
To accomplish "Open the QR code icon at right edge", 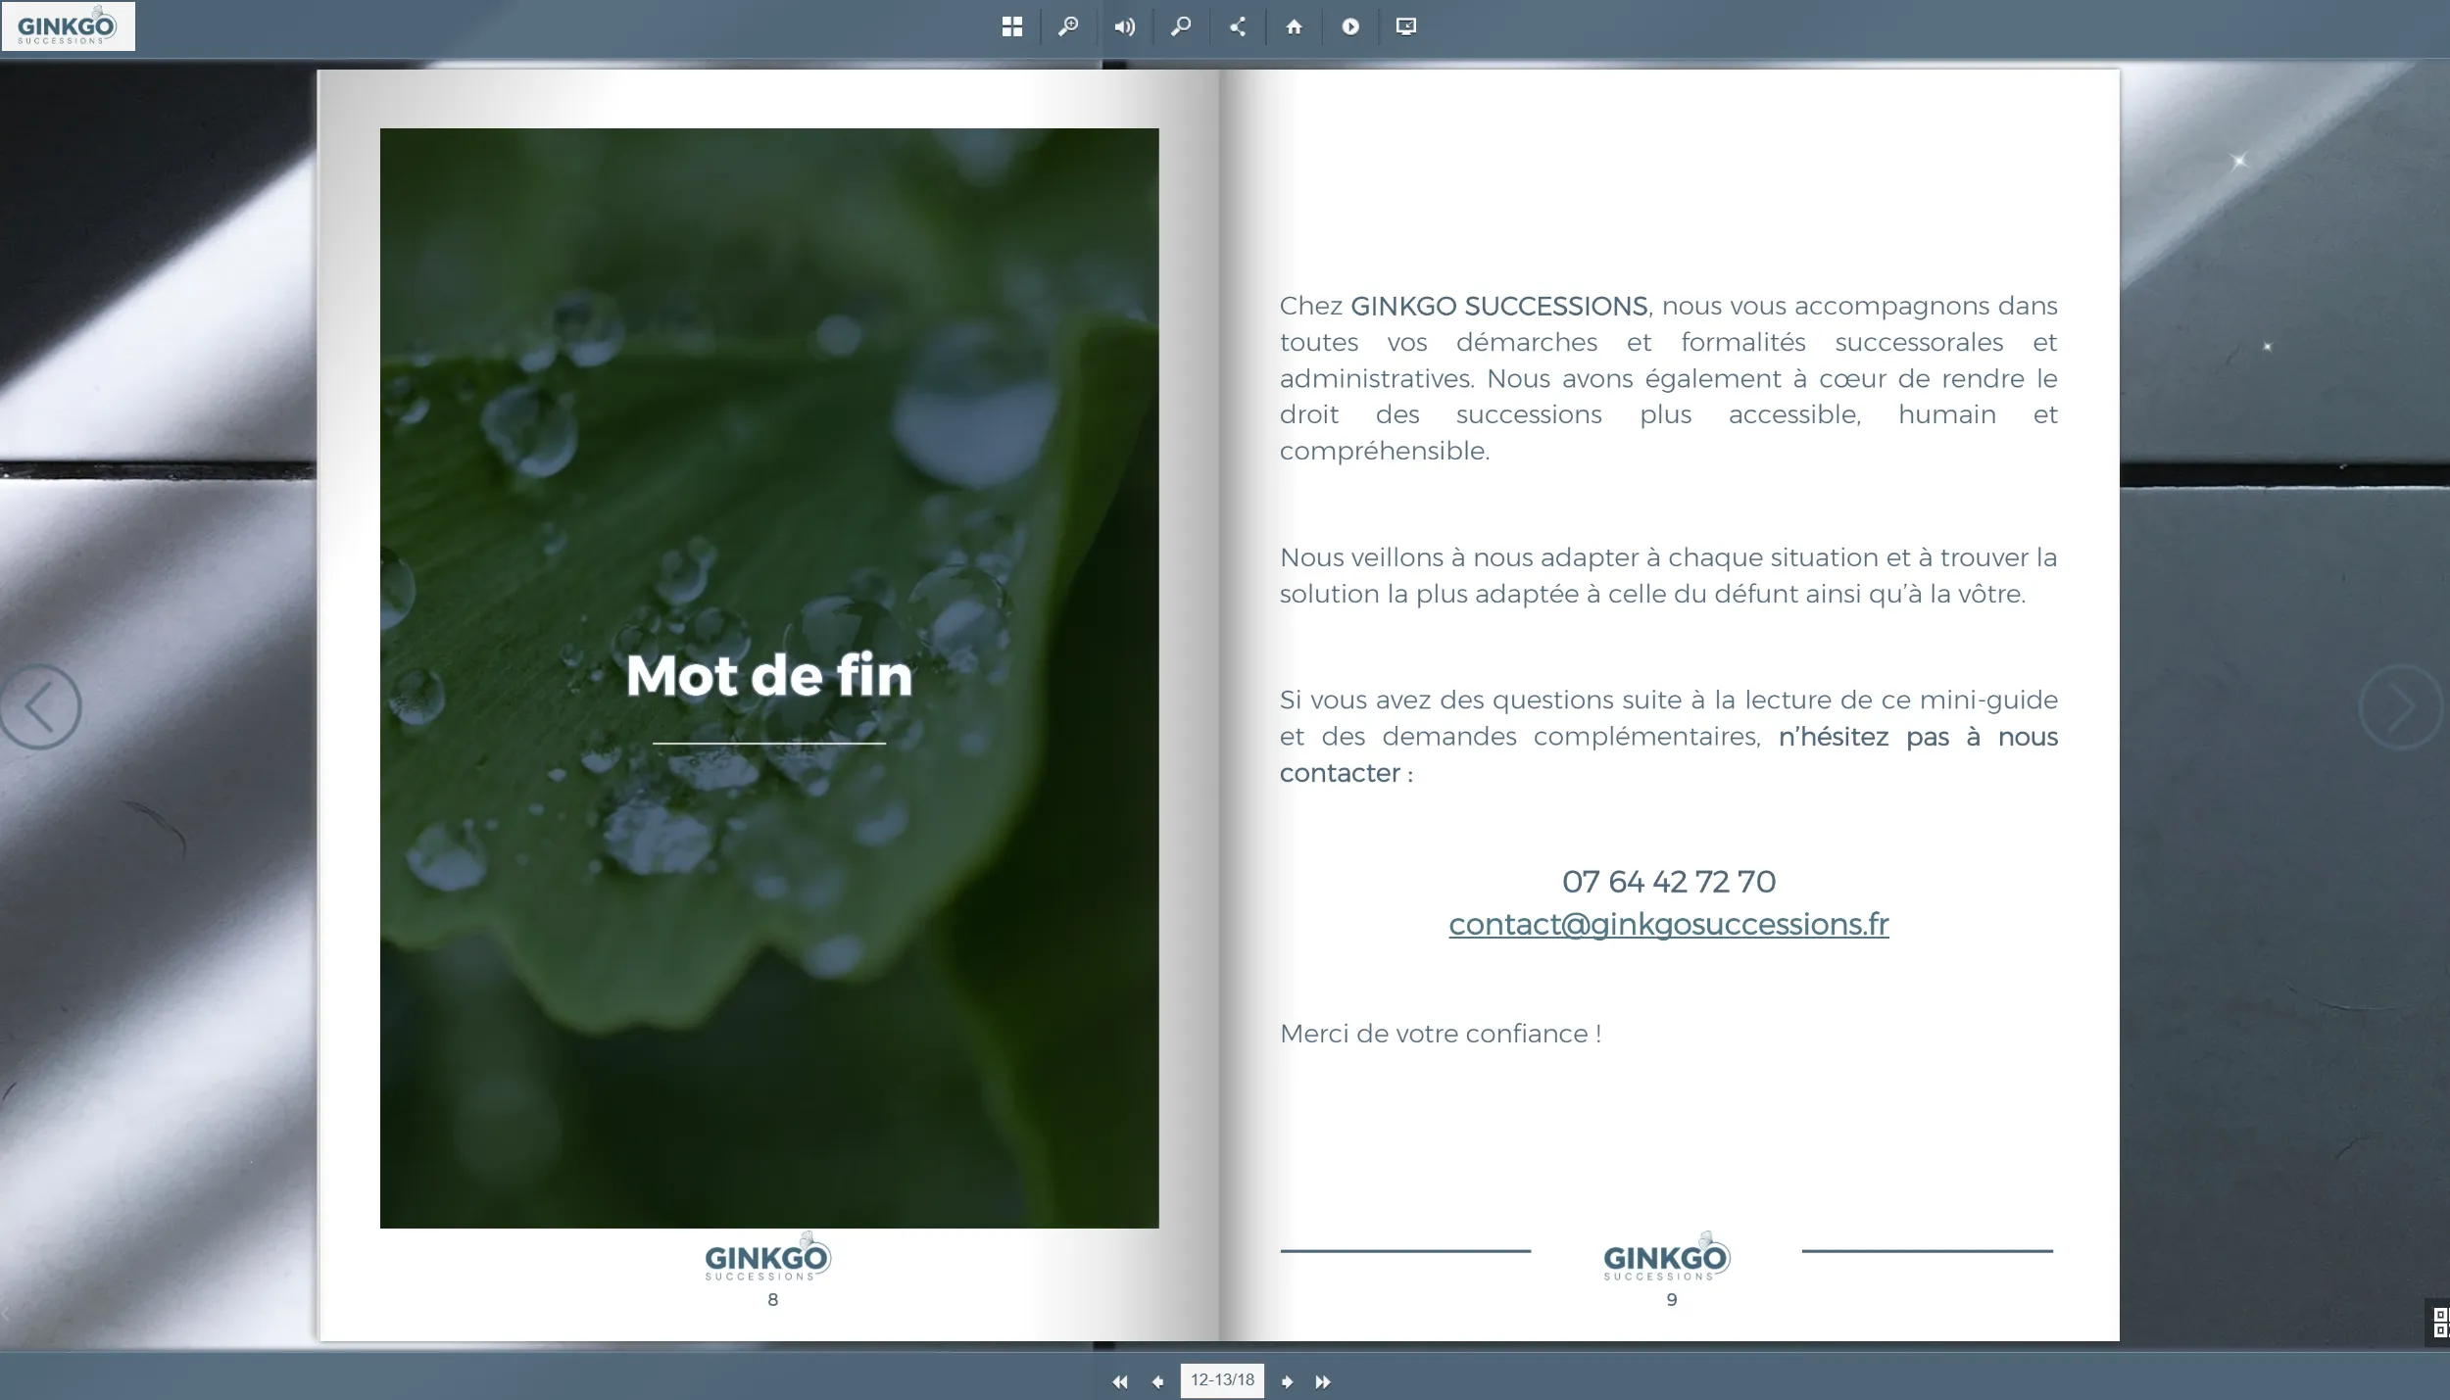I will [2439, 1323].
